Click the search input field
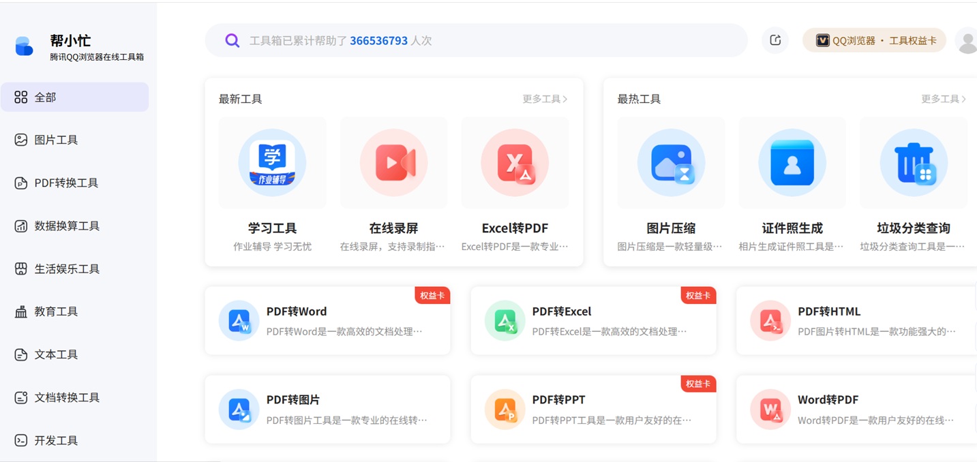The image size is (977, 462). [477, 40]
